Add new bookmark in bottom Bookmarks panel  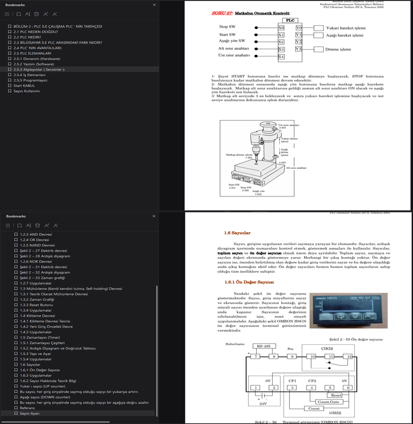[x=19, y=225]
